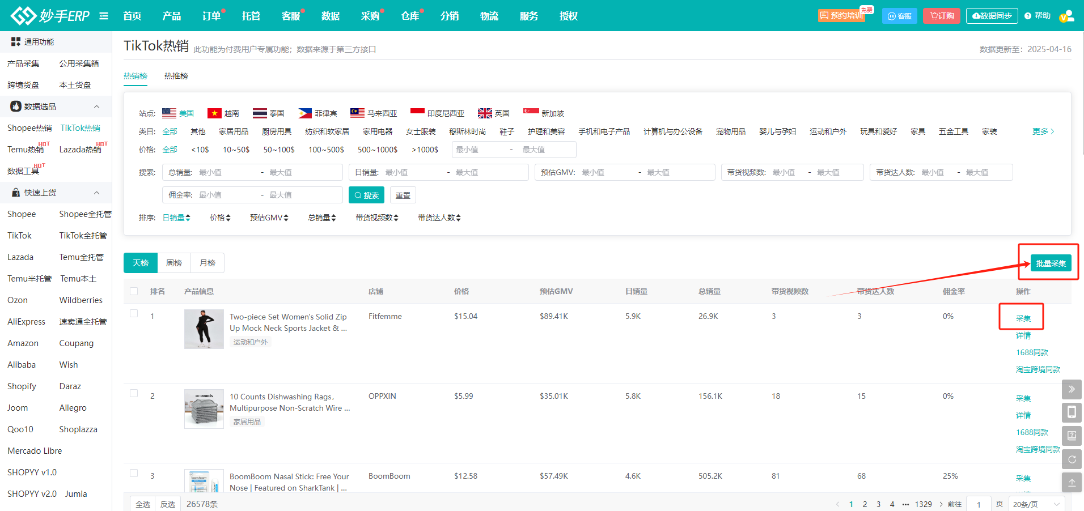This screenshot has width=1084, height=511.
Task: Sort by 价格
Action: [220, 218]
